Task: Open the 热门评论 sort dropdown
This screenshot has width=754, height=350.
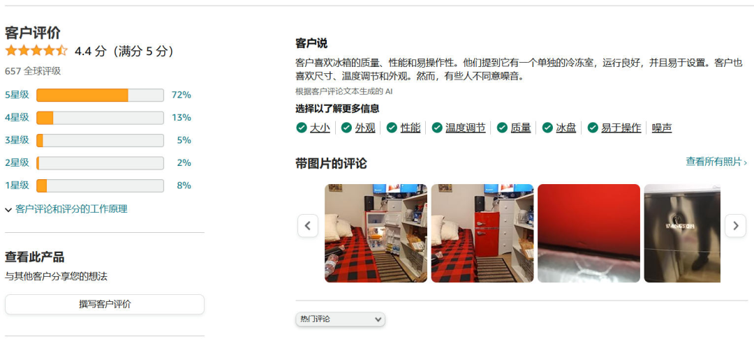Action: coord(341,319)
